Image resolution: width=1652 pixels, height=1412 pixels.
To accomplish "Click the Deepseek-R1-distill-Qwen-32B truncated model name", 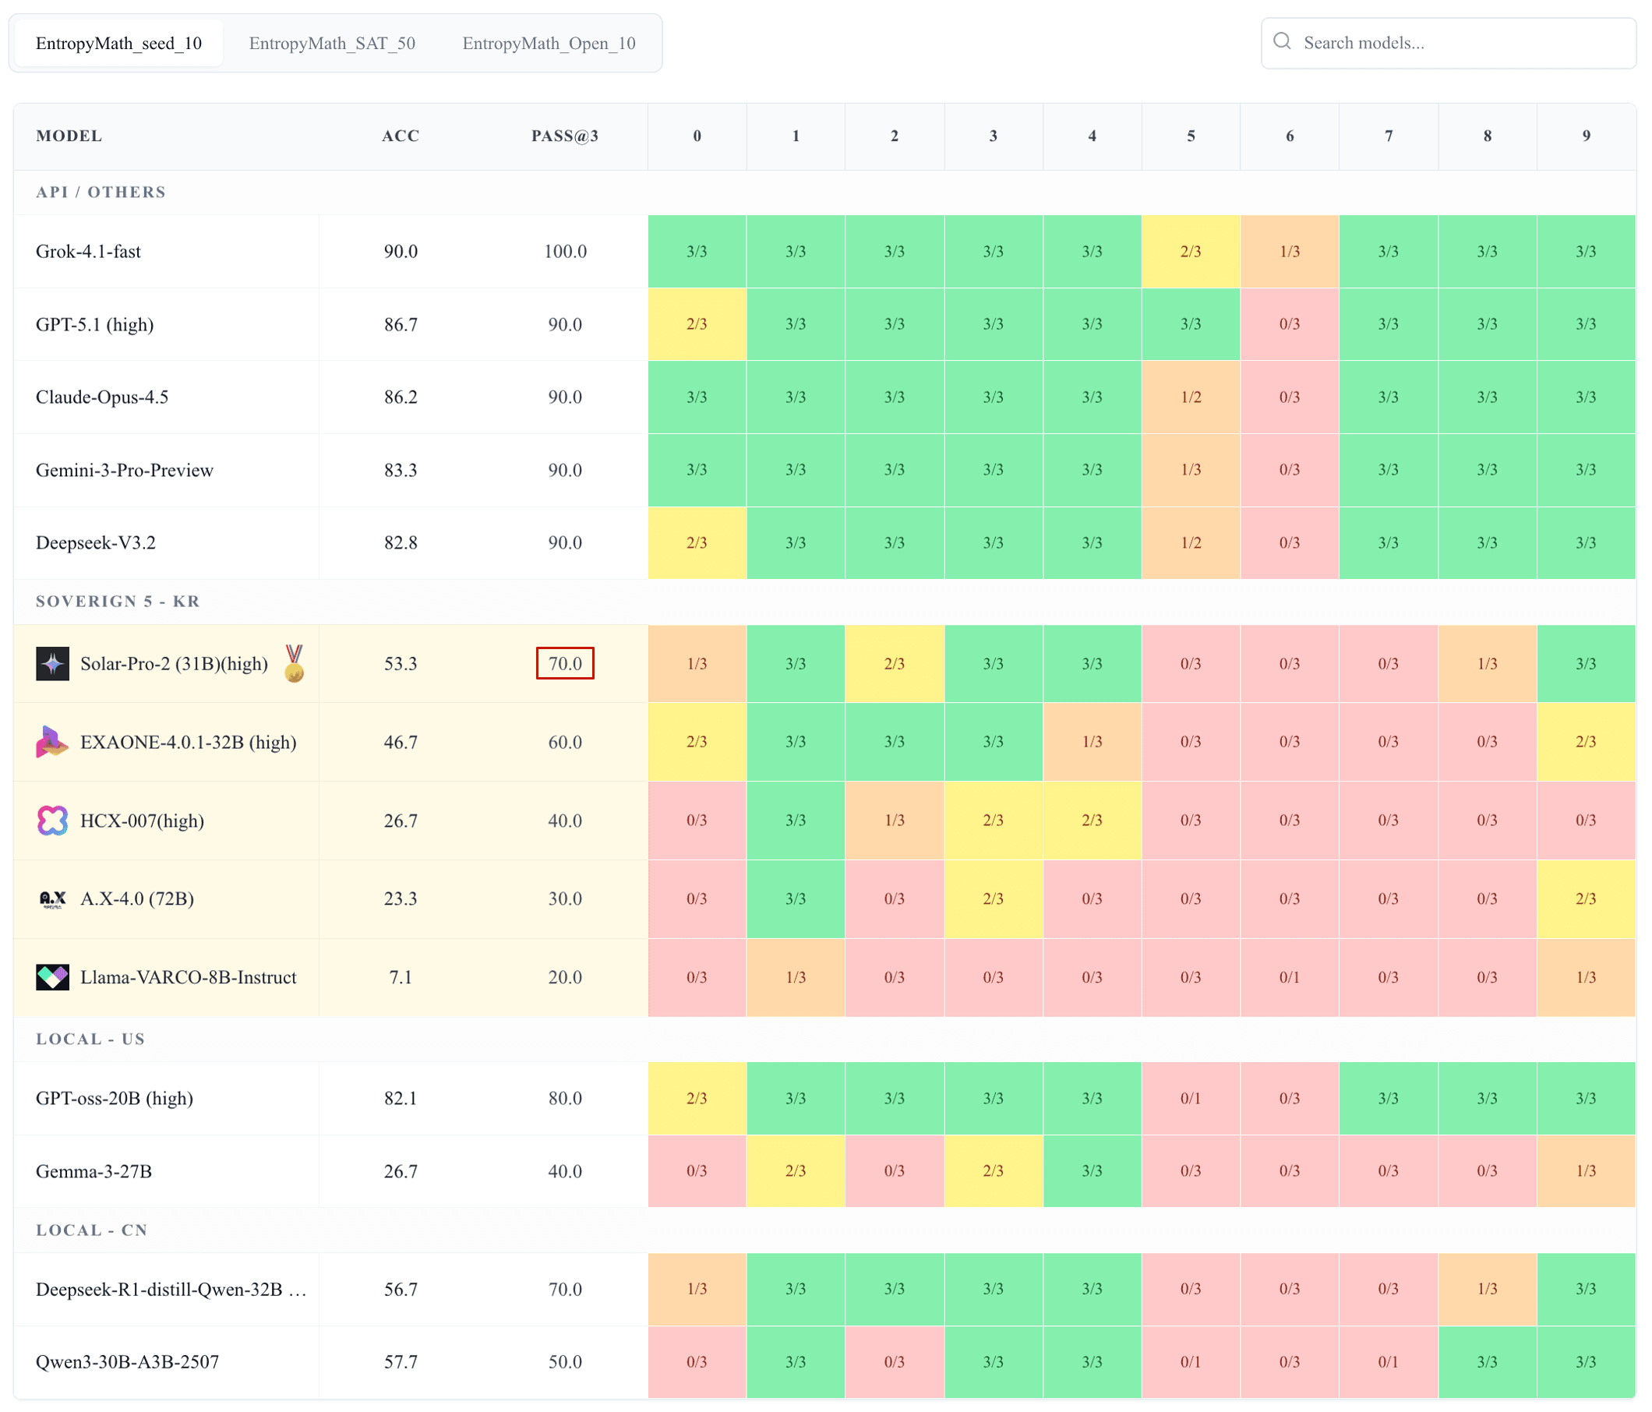I will (171, 1289).
